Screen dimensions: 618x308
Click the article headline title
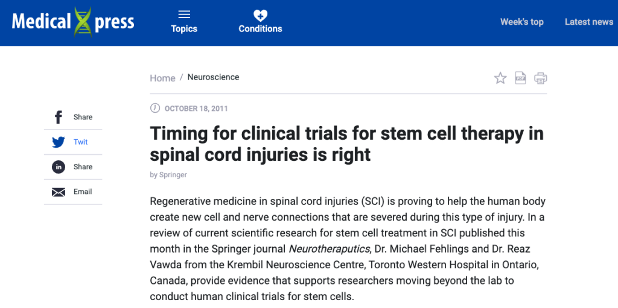[x=347, y=144]
